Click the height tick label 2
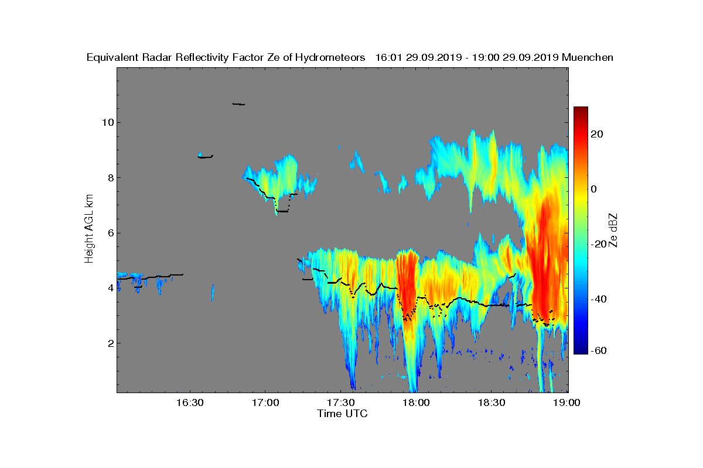The height and width of the screenshot is (468, 703). pos(110,343)
